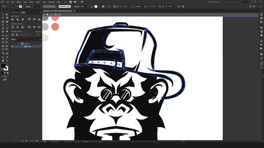Screen dimensions: 264x148
Task: Select the Gradient tool
Action: pos(7,46)
